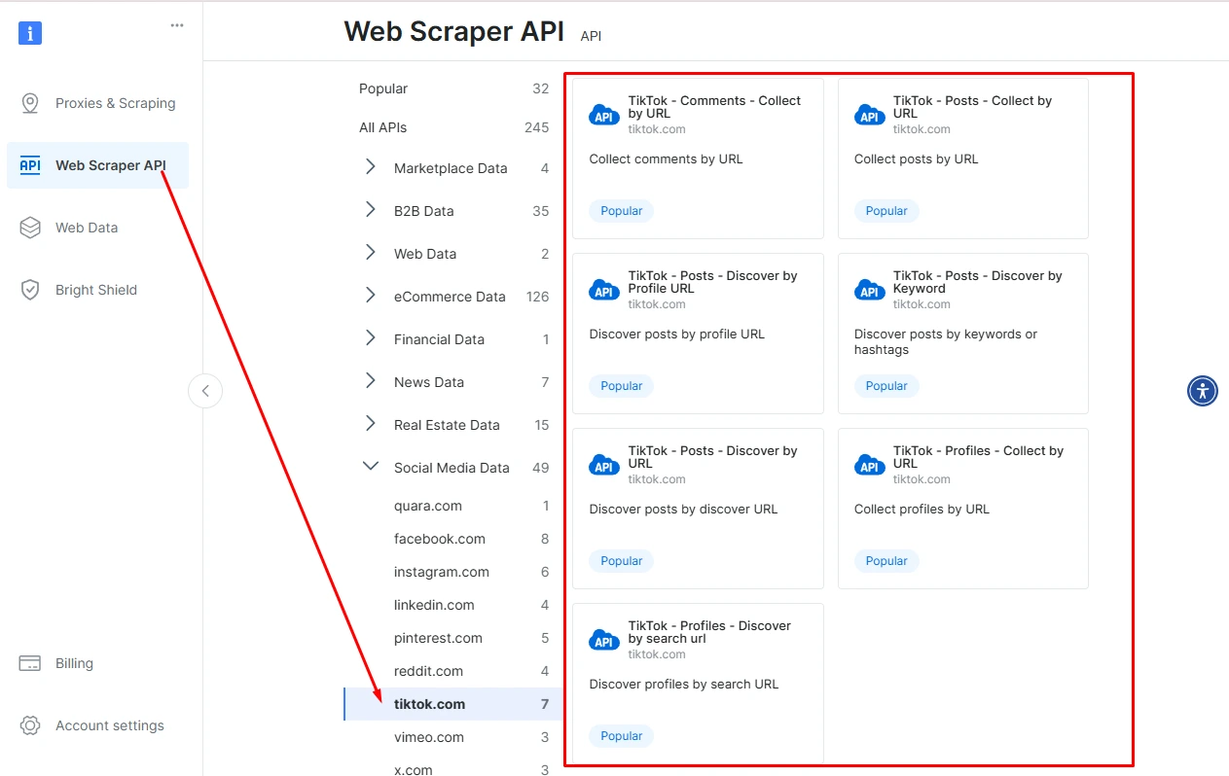This screenshot has width=1229, height=776.
Task: Click API cloud icon on Posts Collect by URL card
Action: tap(870, 115)
